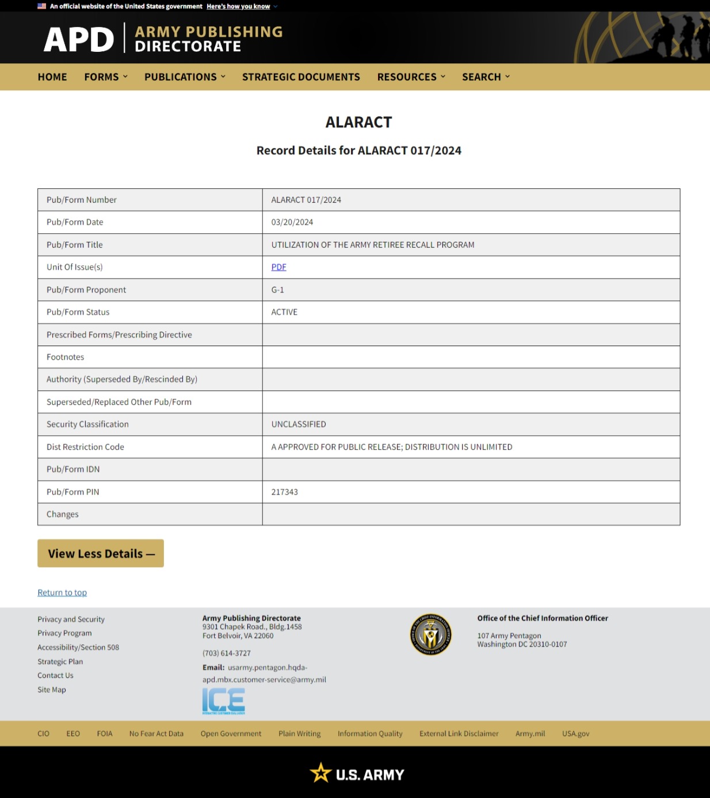Viewport: 710px width, 798px height.
Task: Open the Information Quality link
Action: pos(370,734)
